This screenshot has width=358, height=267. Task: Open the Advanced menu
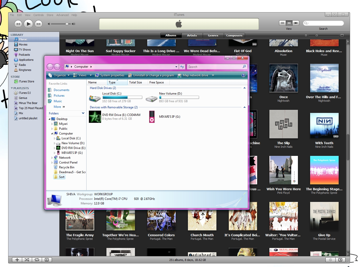[x=62, y=15]
